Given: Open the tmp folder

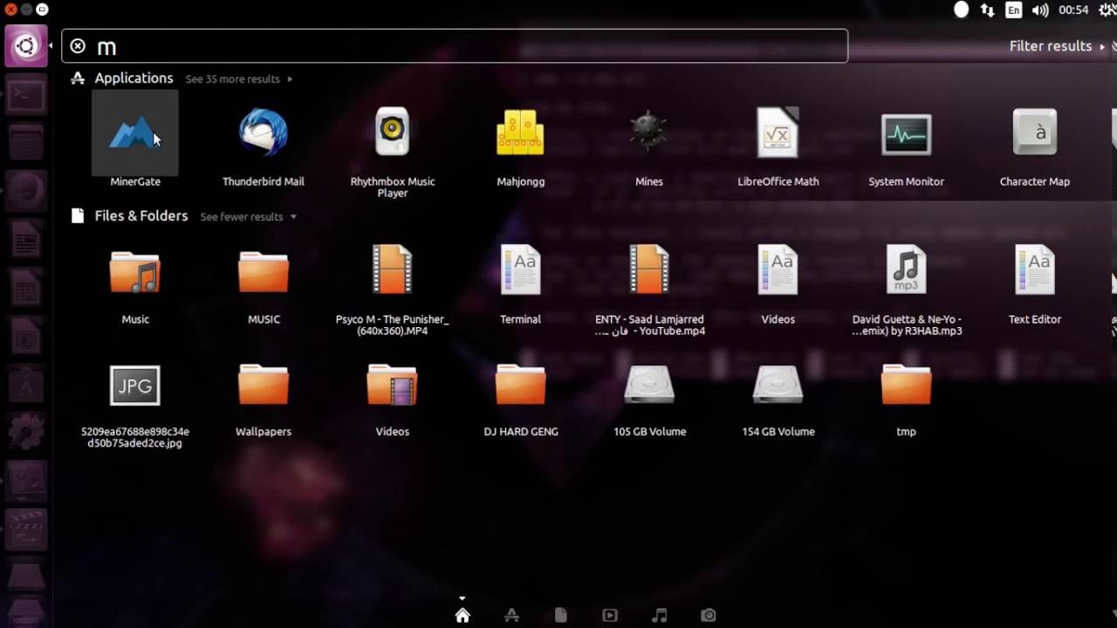Looking at the screenshot, I should coord(906,386).
